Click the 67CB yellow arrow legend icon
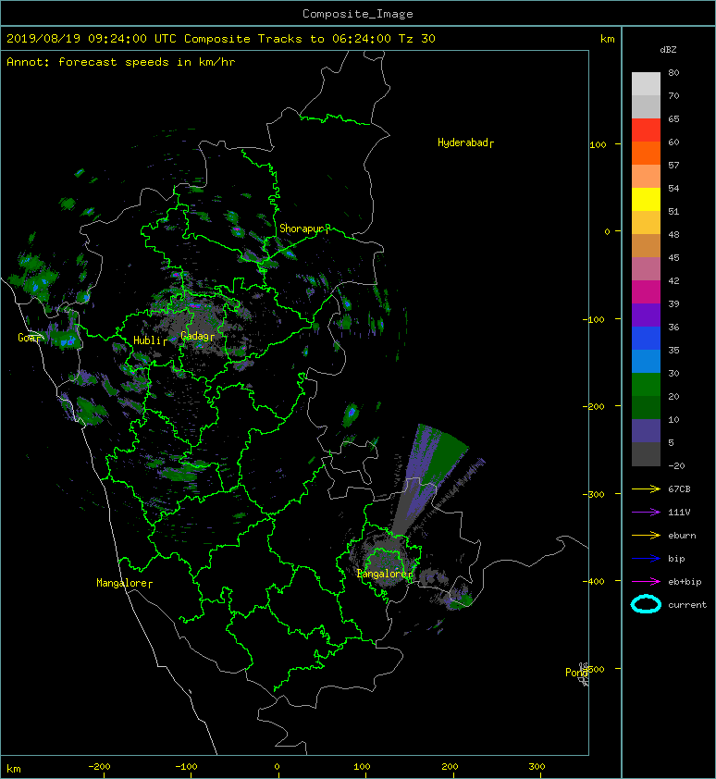 pos(646,489)
